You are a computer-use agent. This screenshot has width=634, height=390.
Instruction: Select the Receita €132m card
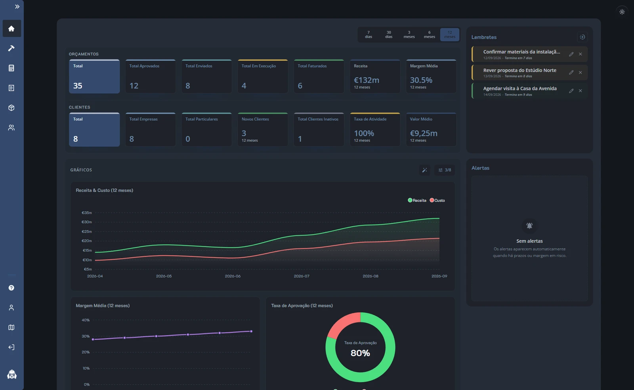[375, 76]
